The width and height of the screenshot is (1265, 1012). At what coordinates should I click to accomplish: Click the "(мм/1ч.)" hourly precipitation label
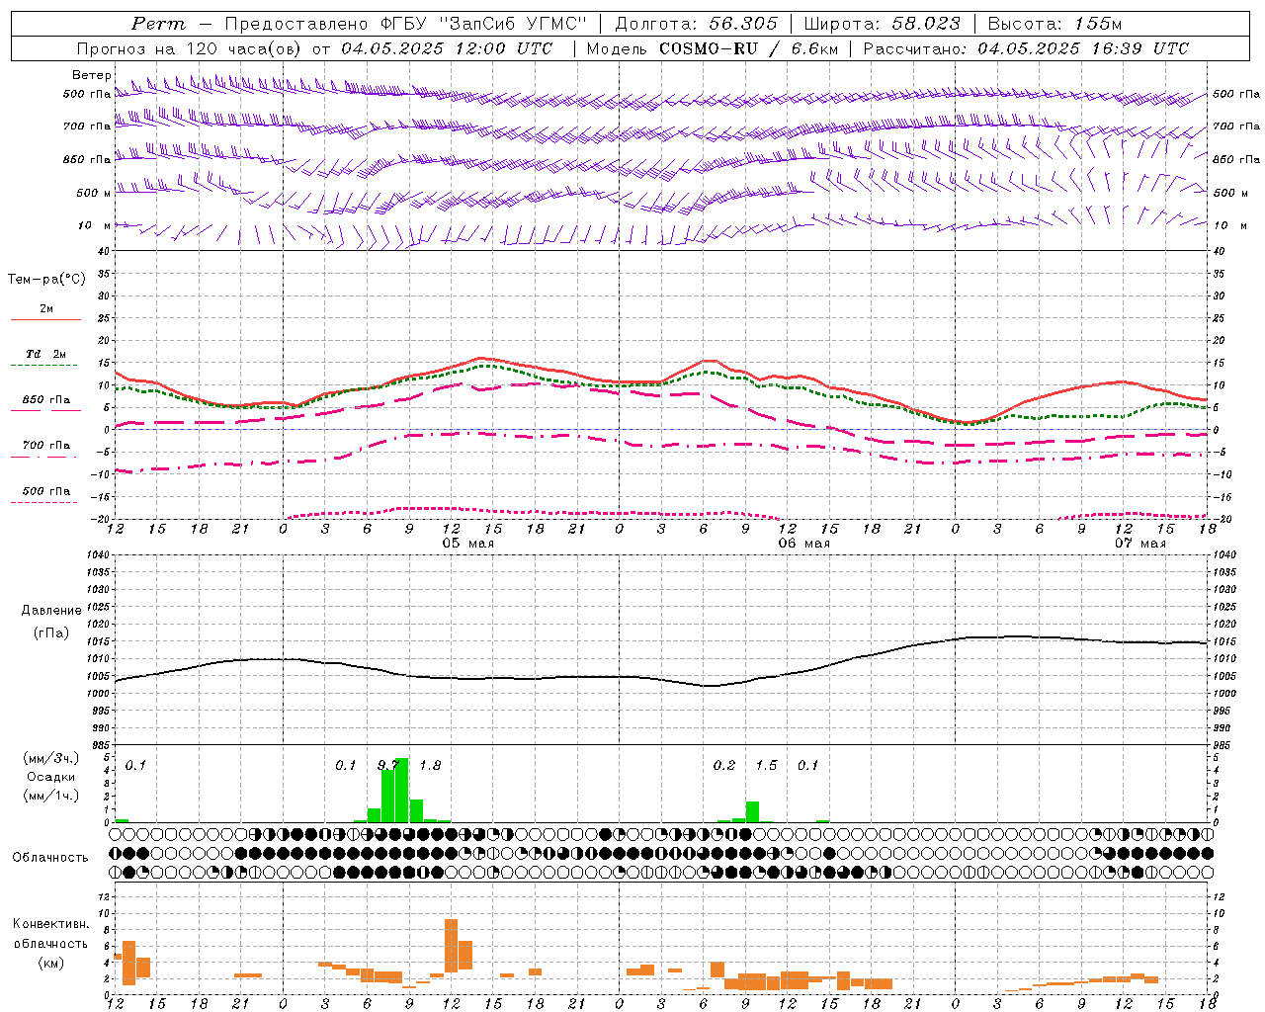51,796
